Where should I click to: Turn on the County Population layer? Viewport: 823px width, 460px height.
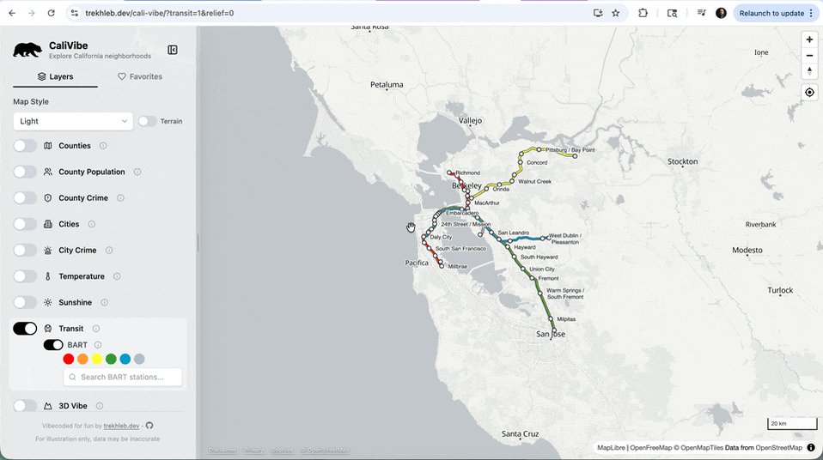[x=25, y=172]
